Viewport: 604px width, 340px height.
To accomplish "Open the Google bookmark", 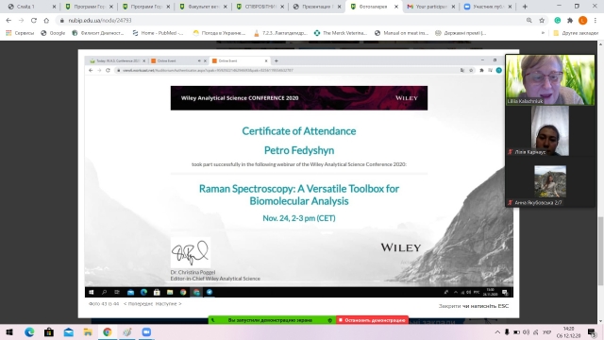I will pos(53,33).
